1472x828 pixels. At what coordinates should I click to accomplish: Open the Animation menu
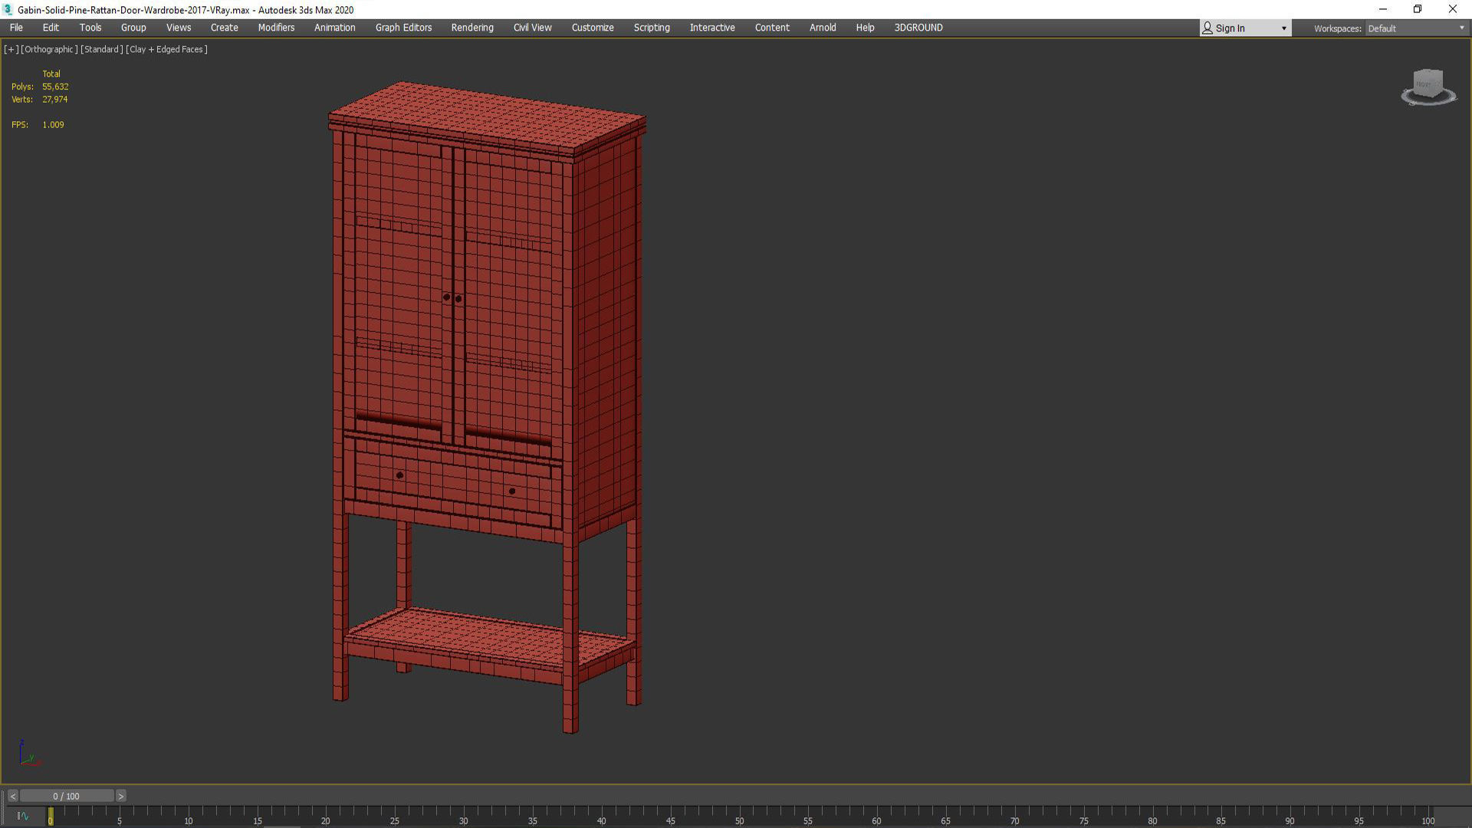pos(335,28)
